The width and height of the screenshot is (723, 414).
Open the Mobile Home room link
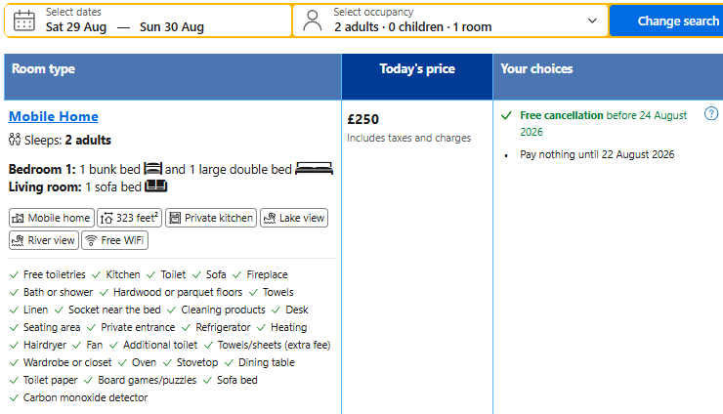click(54, 116)
